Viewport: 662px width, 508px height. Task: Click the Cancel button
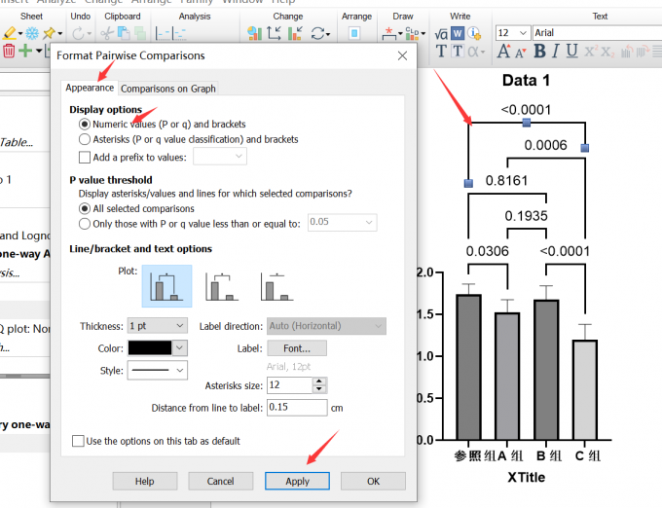(220, 481)
